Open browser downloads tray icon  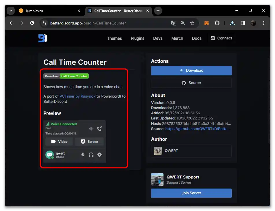coord(232,23)
